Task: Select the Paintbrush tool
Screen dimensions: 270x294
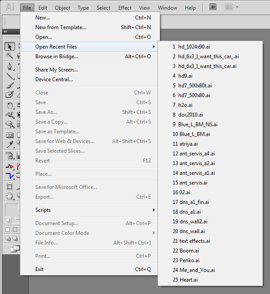Action: pyautogui.click(x=10, y=85)
